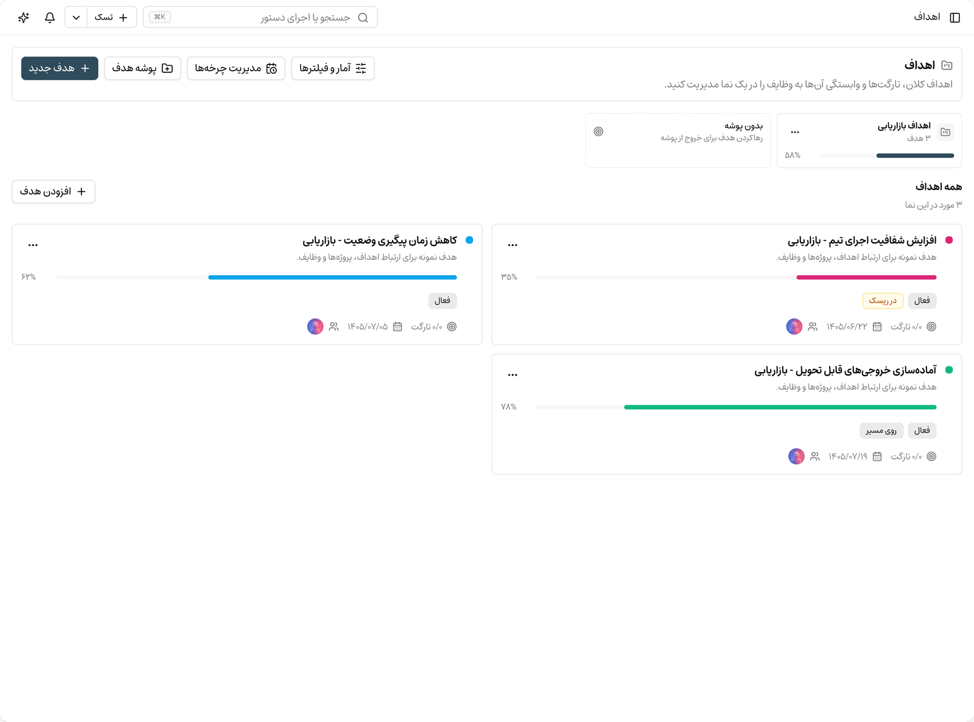This screenshot has width=974, height=722.
Task: Open three-dot menu of کاهش زمان پیگیری goal
Action: pyautogui.click(x=33, y=245)
